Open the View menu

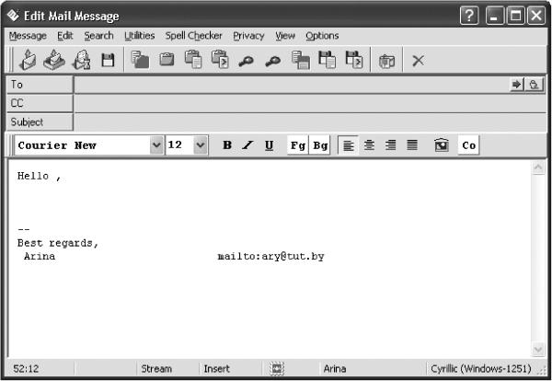285,36
